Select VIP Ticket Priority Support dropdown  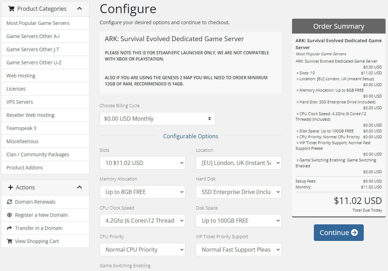(238, 250)
